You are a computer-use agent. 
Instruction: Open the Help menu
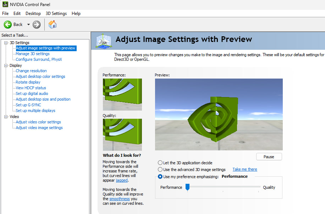[76, 14]
